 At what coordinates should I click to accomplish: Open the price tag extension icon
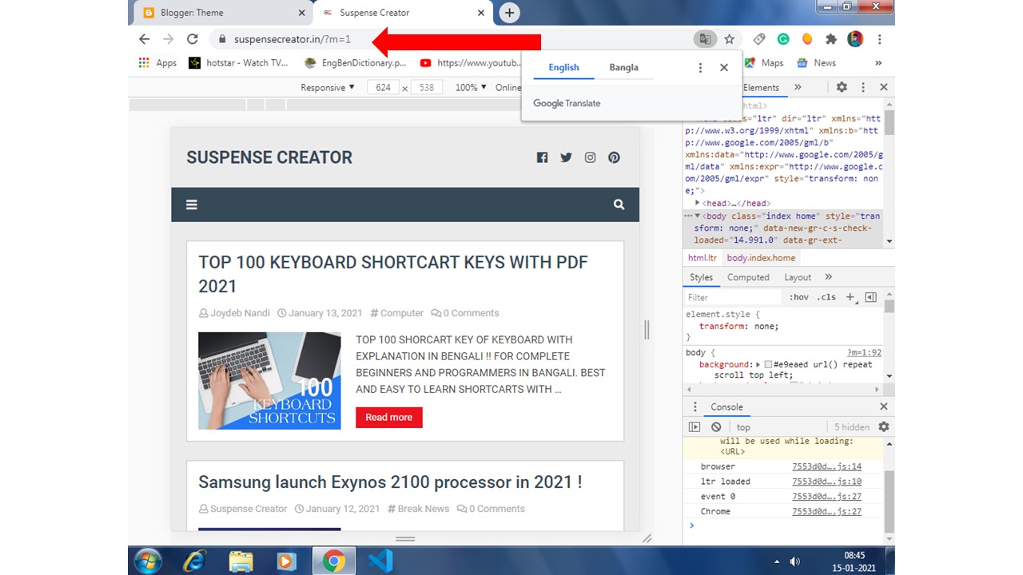(x=759, y=39)
